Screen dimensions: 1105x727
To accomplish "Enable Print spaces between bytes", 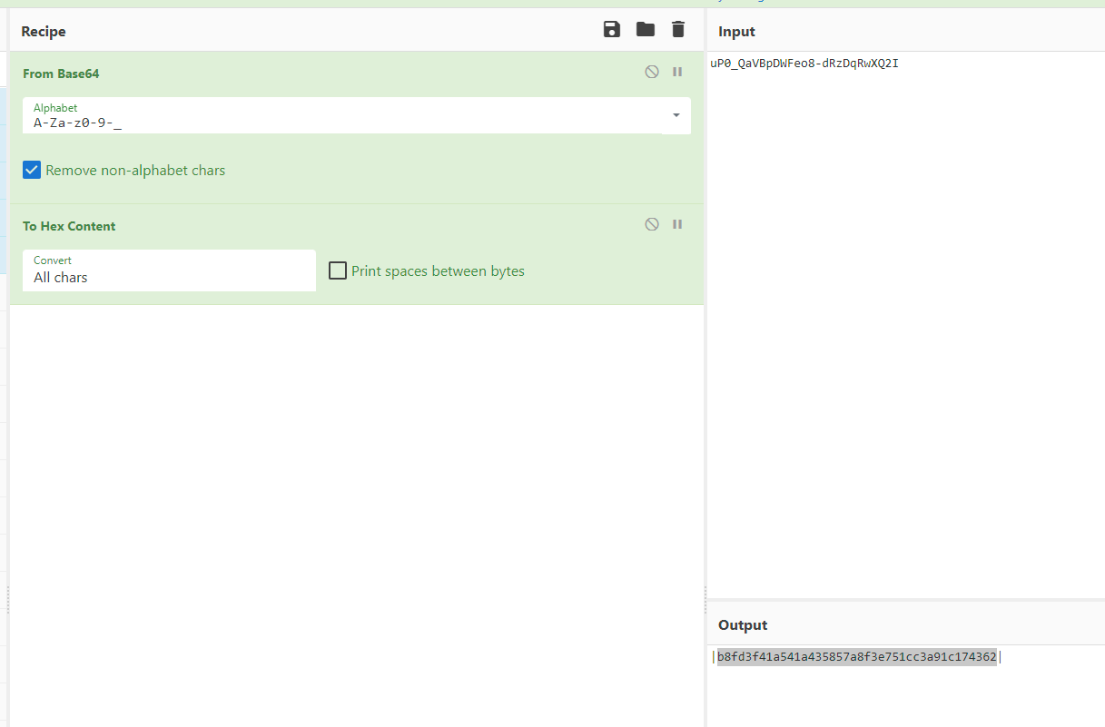I will click(x=338, y=270).
